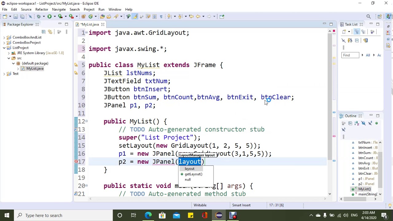This screenshot has height=221, width=393.
Task: Click the New Java Package icon
Action: click(84, 16)
